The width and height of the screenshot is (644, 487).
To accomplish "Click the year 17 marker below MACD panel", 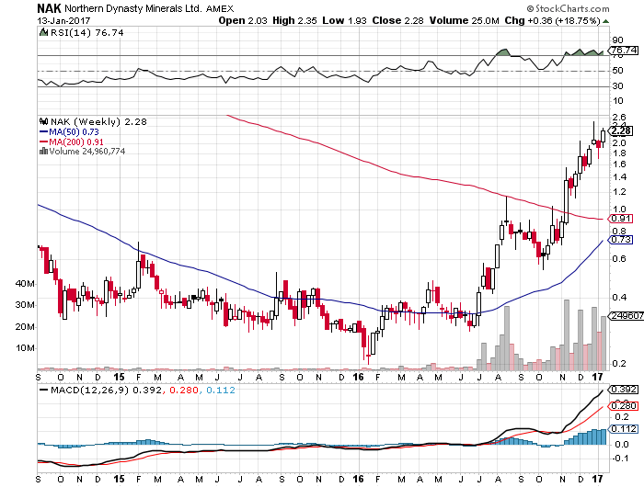I will [x=597, y=479].
